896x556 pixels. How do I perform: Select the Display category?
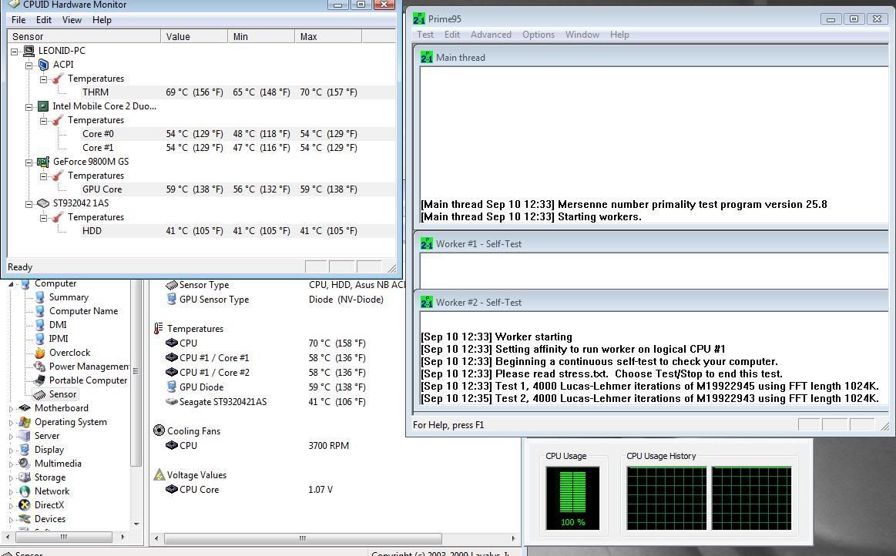[x=49, y=450]
